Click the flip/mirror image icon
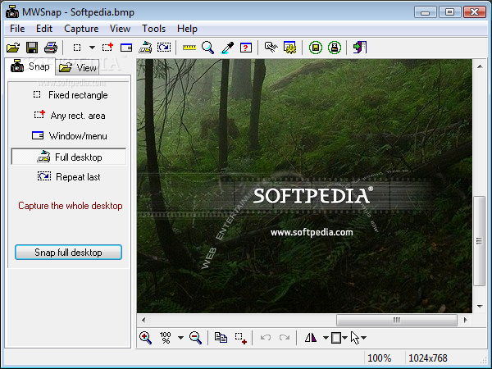The image size is (492, 369). [311, 338]
